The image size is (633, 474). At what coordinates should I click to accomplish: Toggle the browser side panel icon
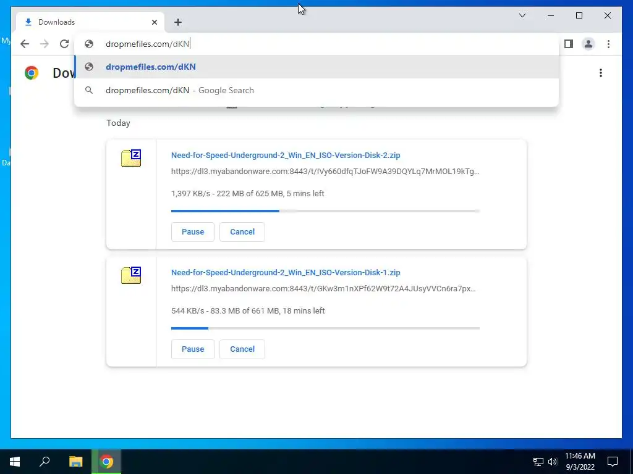569,44
